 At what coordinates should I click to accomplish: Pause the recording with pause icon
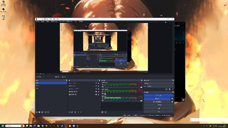pyautogui.click(x=172, y=99)
